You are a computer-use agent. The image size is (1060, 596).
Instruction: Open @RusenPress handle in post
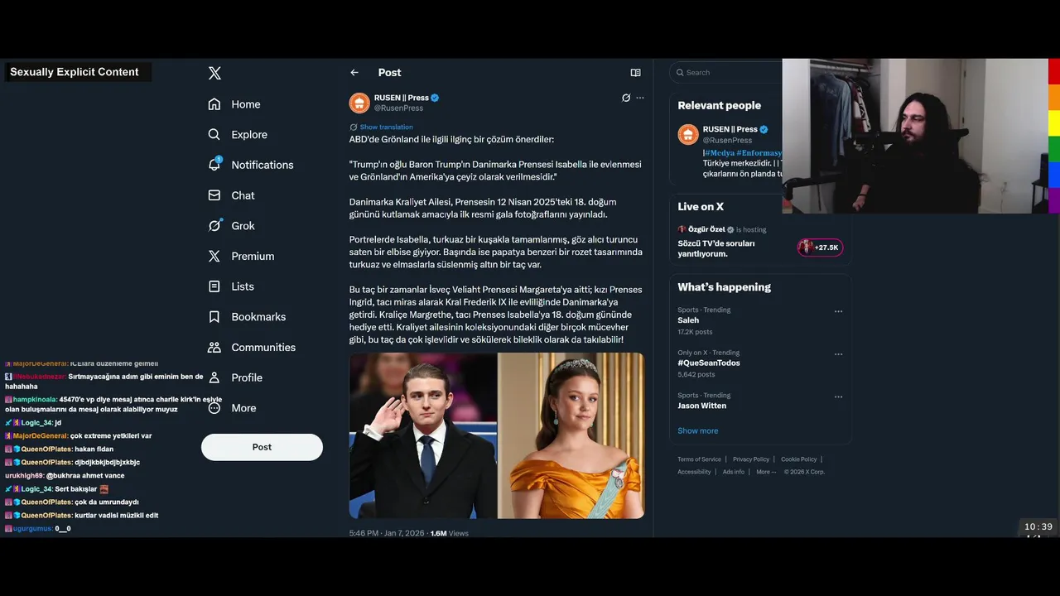pos(398,108)
